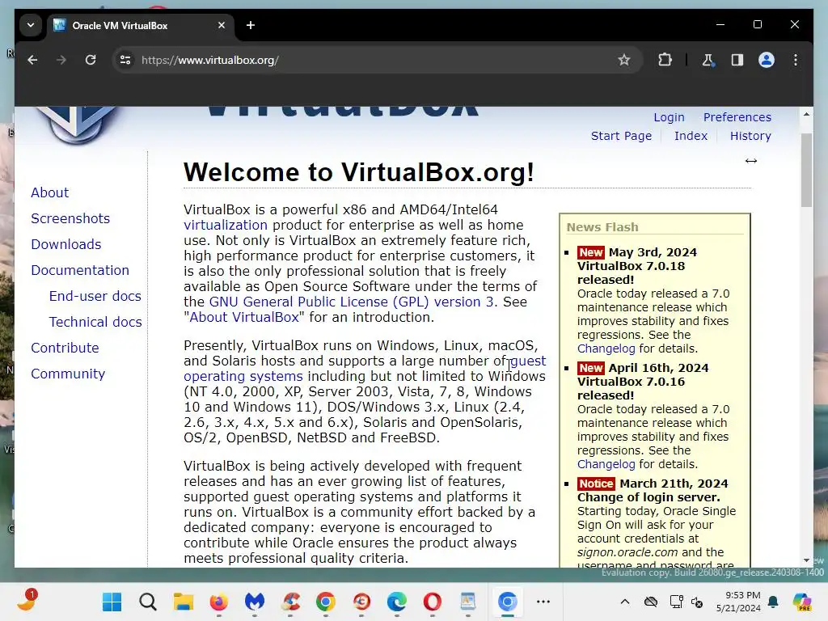Open About in the sidebar
The width and height of the screenshot is (828, 621).
click(x=49, y=192)
